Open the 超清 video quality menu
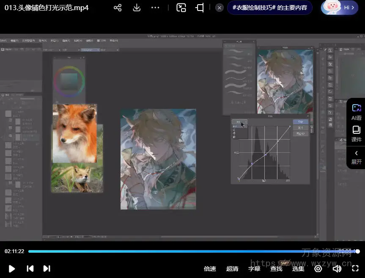The width and height of the screenshot is (365, 278). point(232,269)
